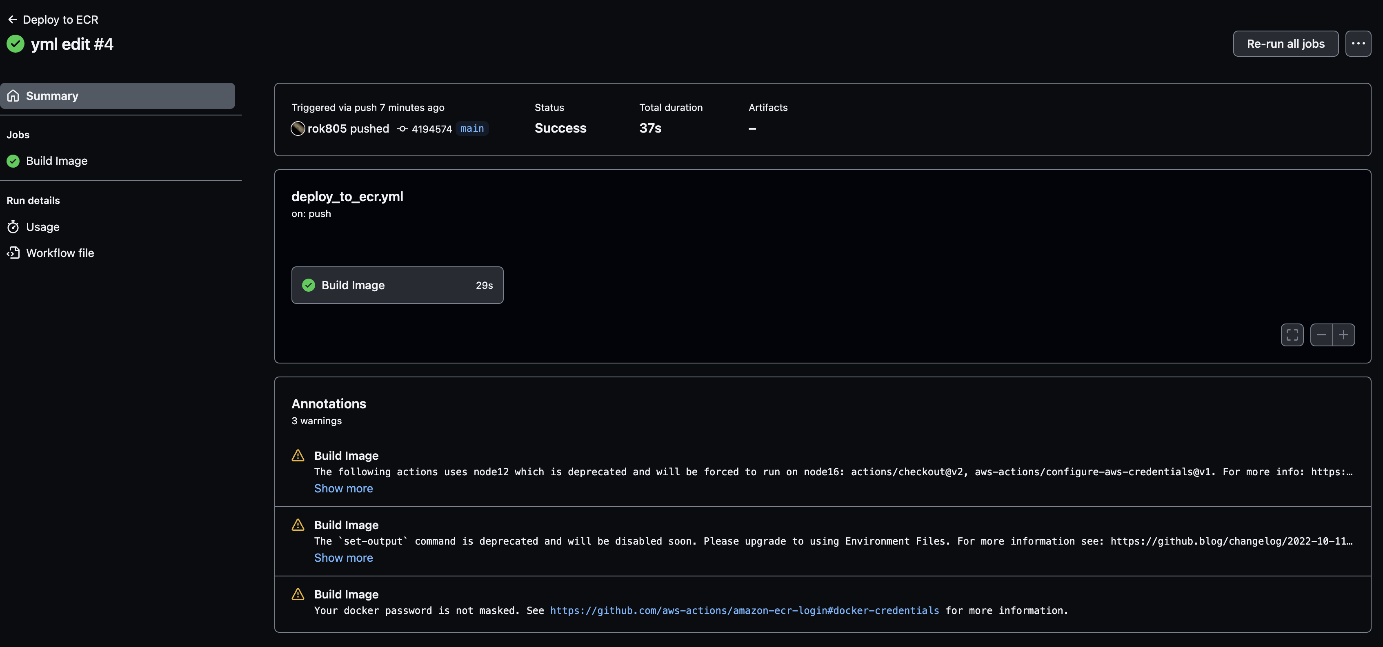1383x647 pixels.
Task: Click the back arrow to Deploy to ECR
Action: coord(12,20)
